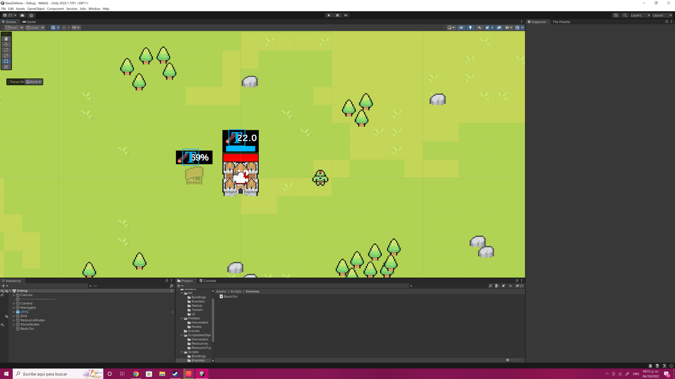Toggle scene audio mute
The height and width of the screenshot is (379, 675).
(x=479, y=28)
